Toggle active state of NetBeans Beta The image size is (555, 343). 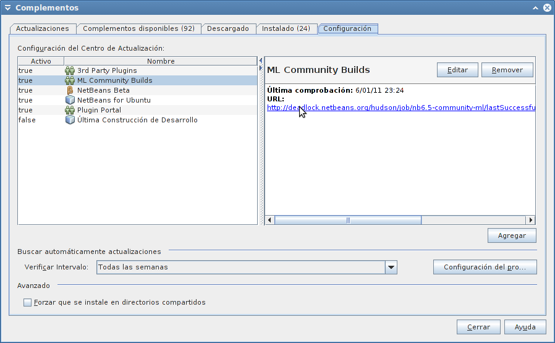(x=25, y=90)
